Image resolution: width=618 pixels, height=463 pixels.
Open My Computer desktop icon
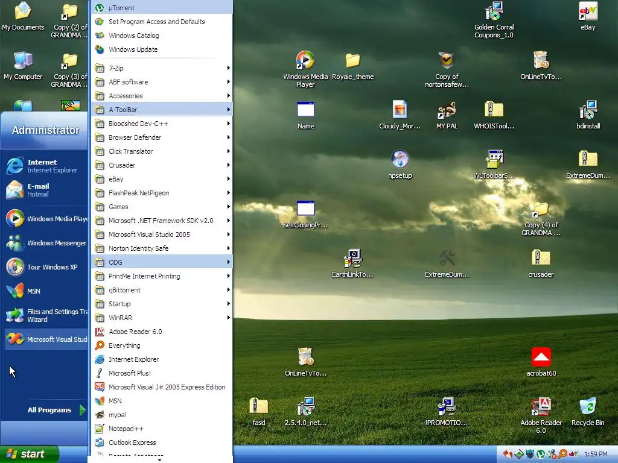pyautogui.click(x=23, y=65)
